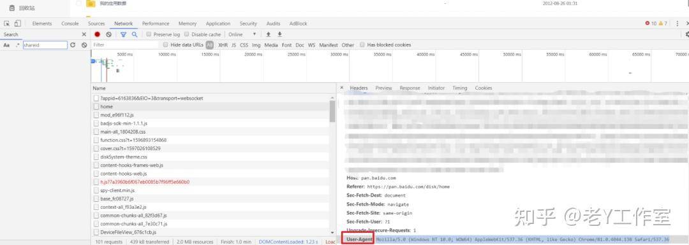Screen dimensions: 689x245
Task: Filter requests by CSS type
Action: [x=244, y=45]
